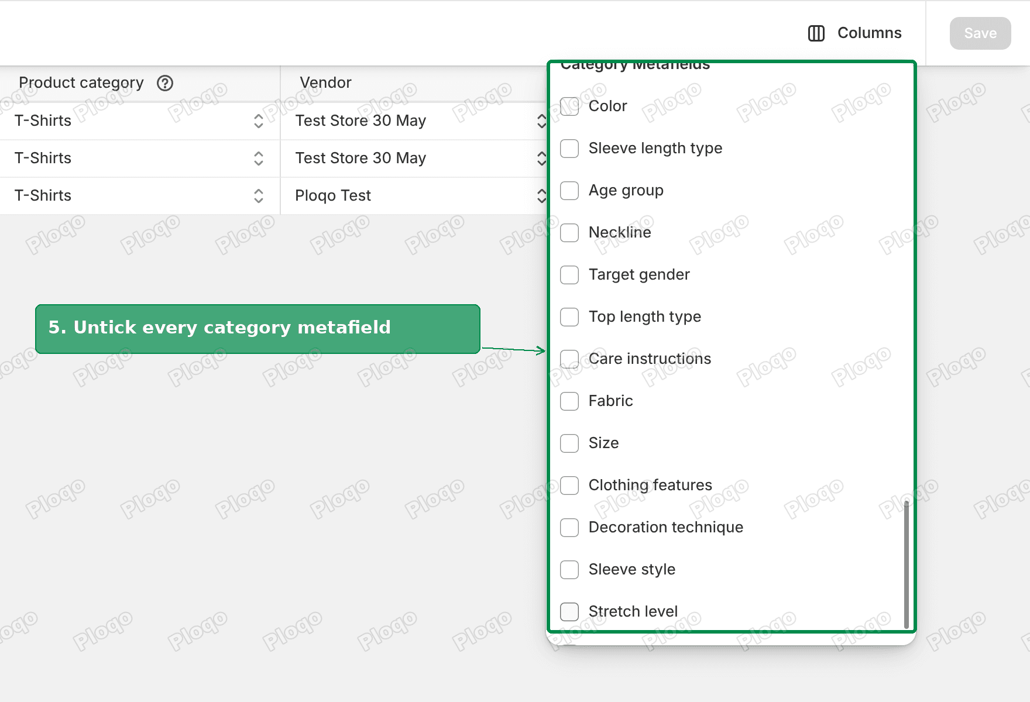
Task: Tick the Care instructions checkbox
Action: [569, 359]
